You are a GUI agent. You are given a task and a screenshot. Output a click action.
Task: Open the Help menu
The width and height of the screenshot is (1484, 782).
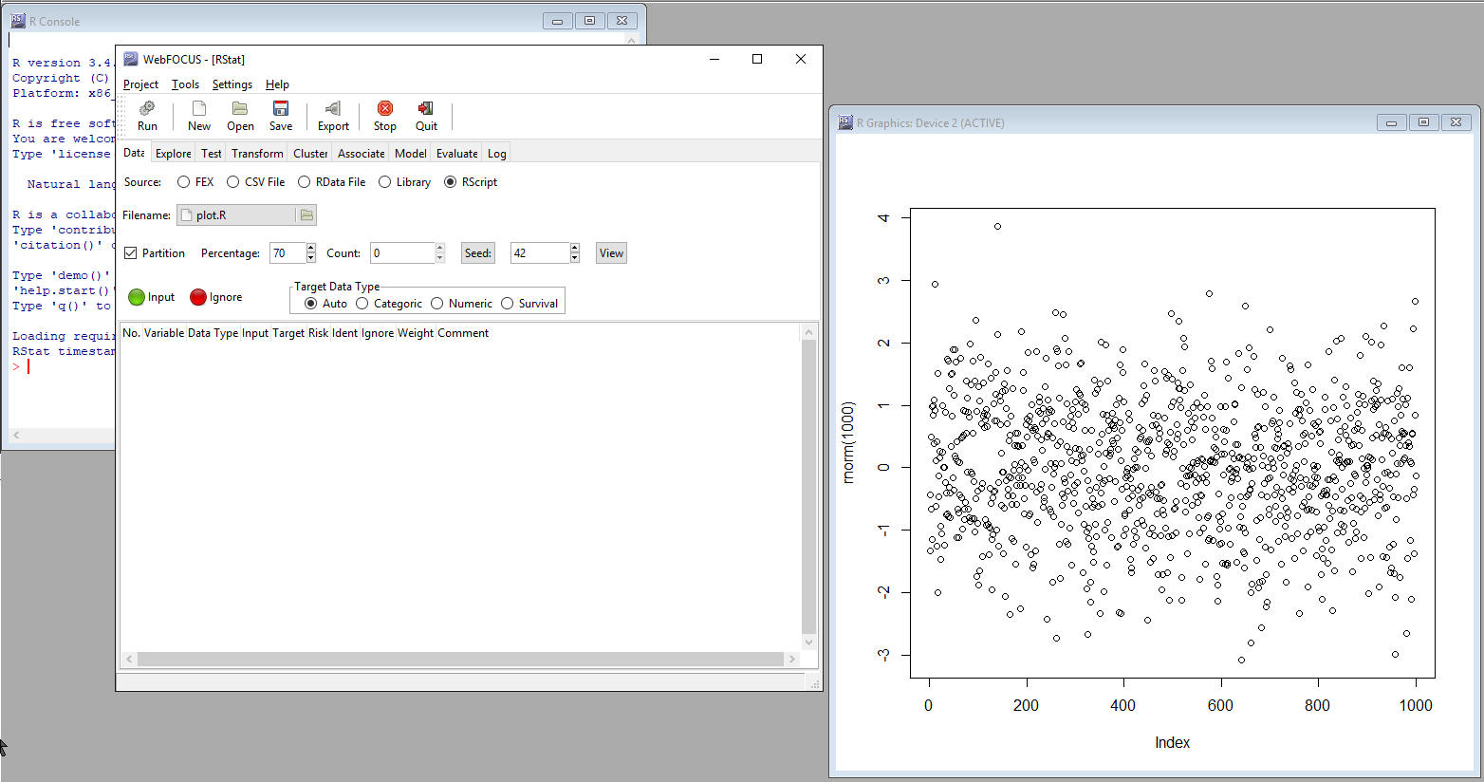[x=277, y=84]
